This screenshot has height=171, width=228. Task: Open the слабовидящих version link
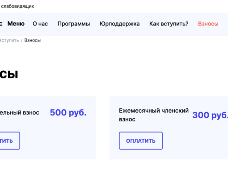[17, 6]
